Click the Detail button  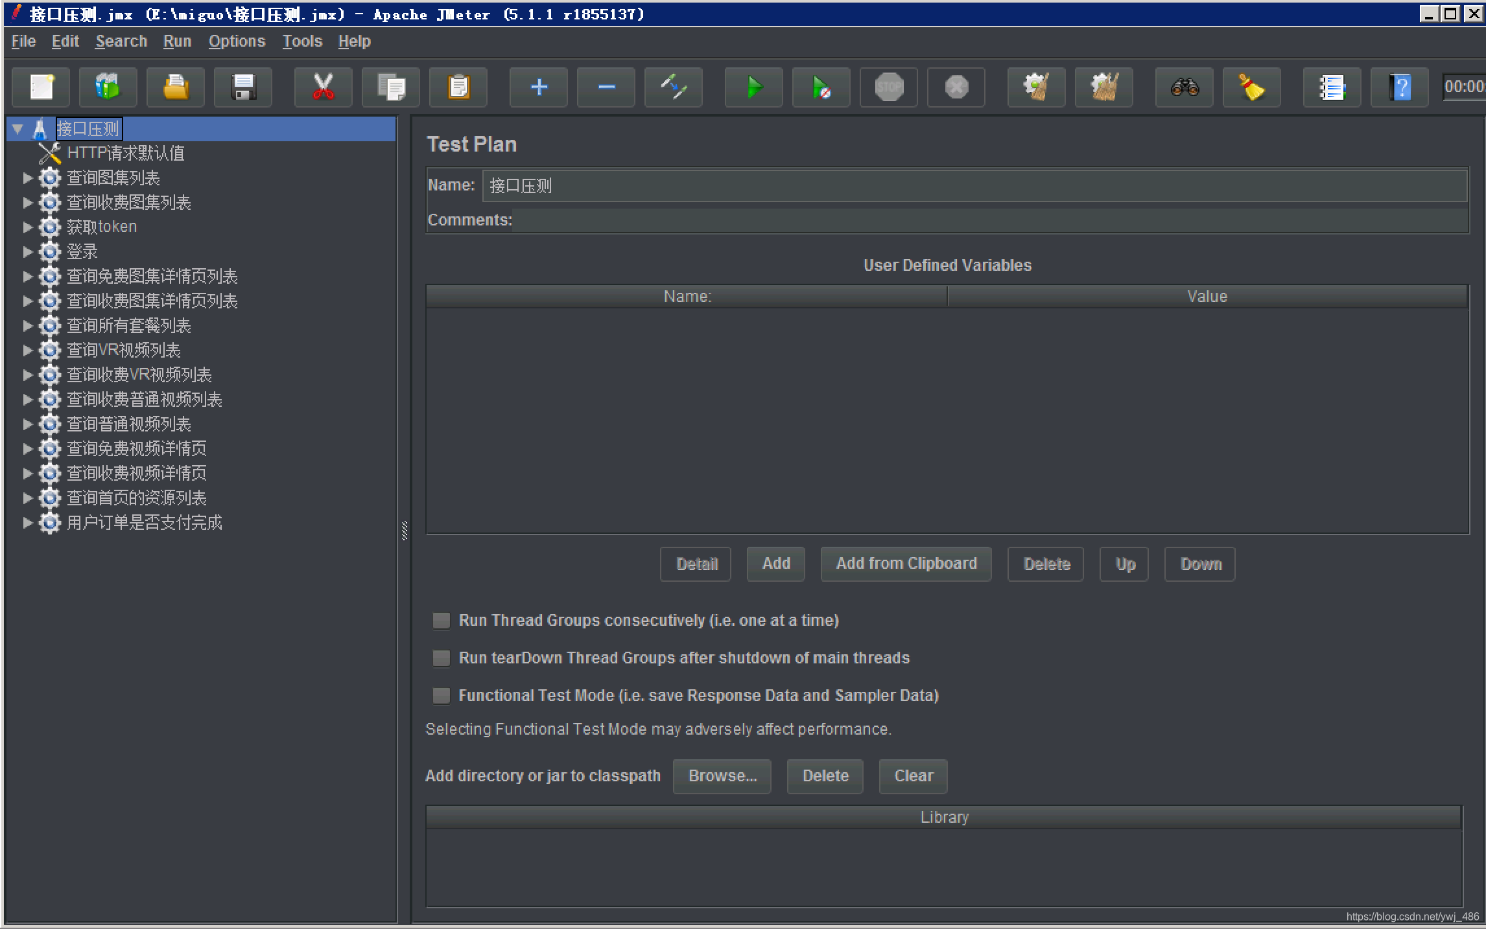coord(696,564)
